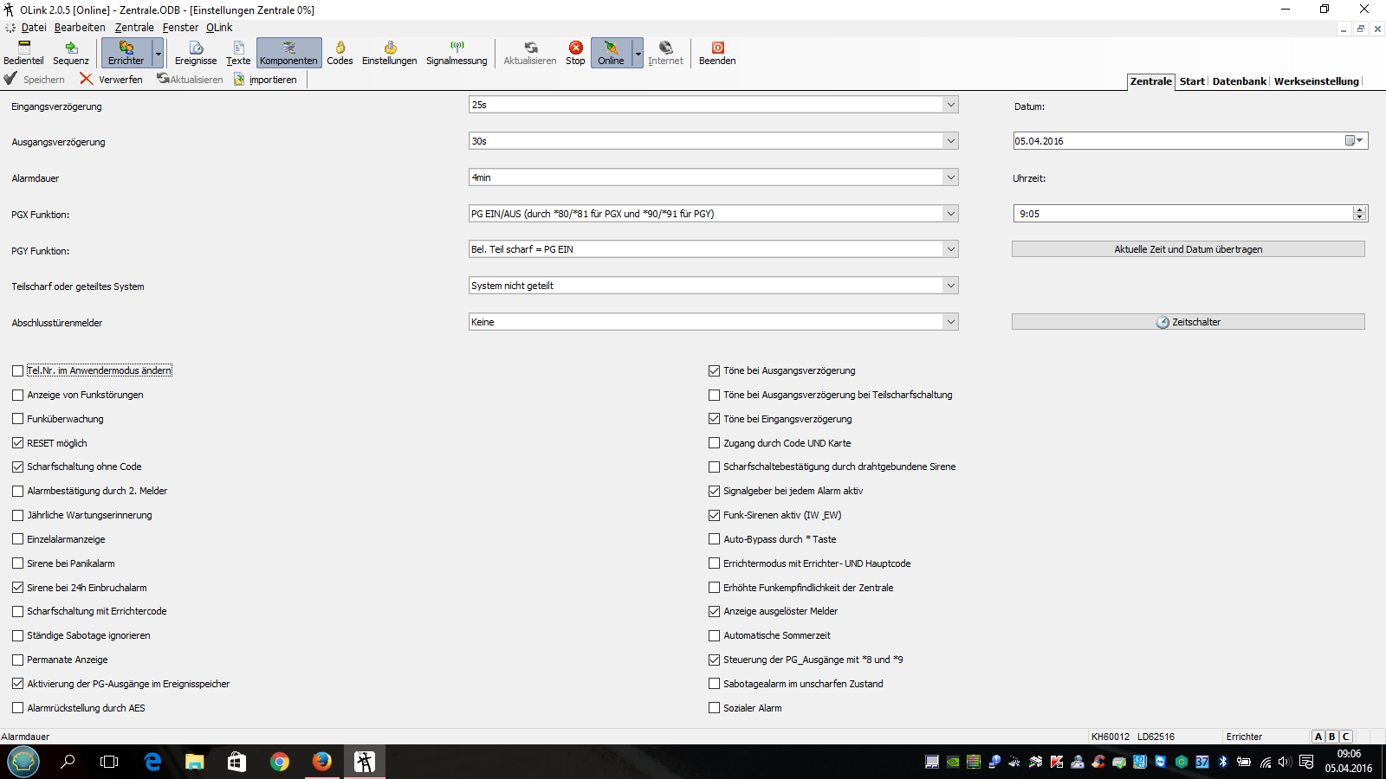Open the Alarmdauer dropdown list
This screenshot has width=1386, height=779.
click(950, 177)
